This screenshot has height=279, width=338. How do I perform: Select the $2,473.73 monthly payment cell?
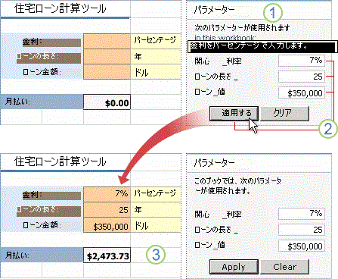tap(107, 255)
